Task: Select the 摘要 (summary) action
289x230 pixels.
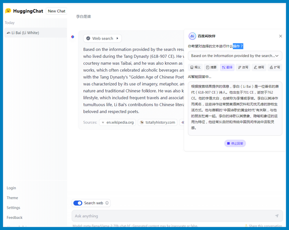Action: [x=211, y=68]
